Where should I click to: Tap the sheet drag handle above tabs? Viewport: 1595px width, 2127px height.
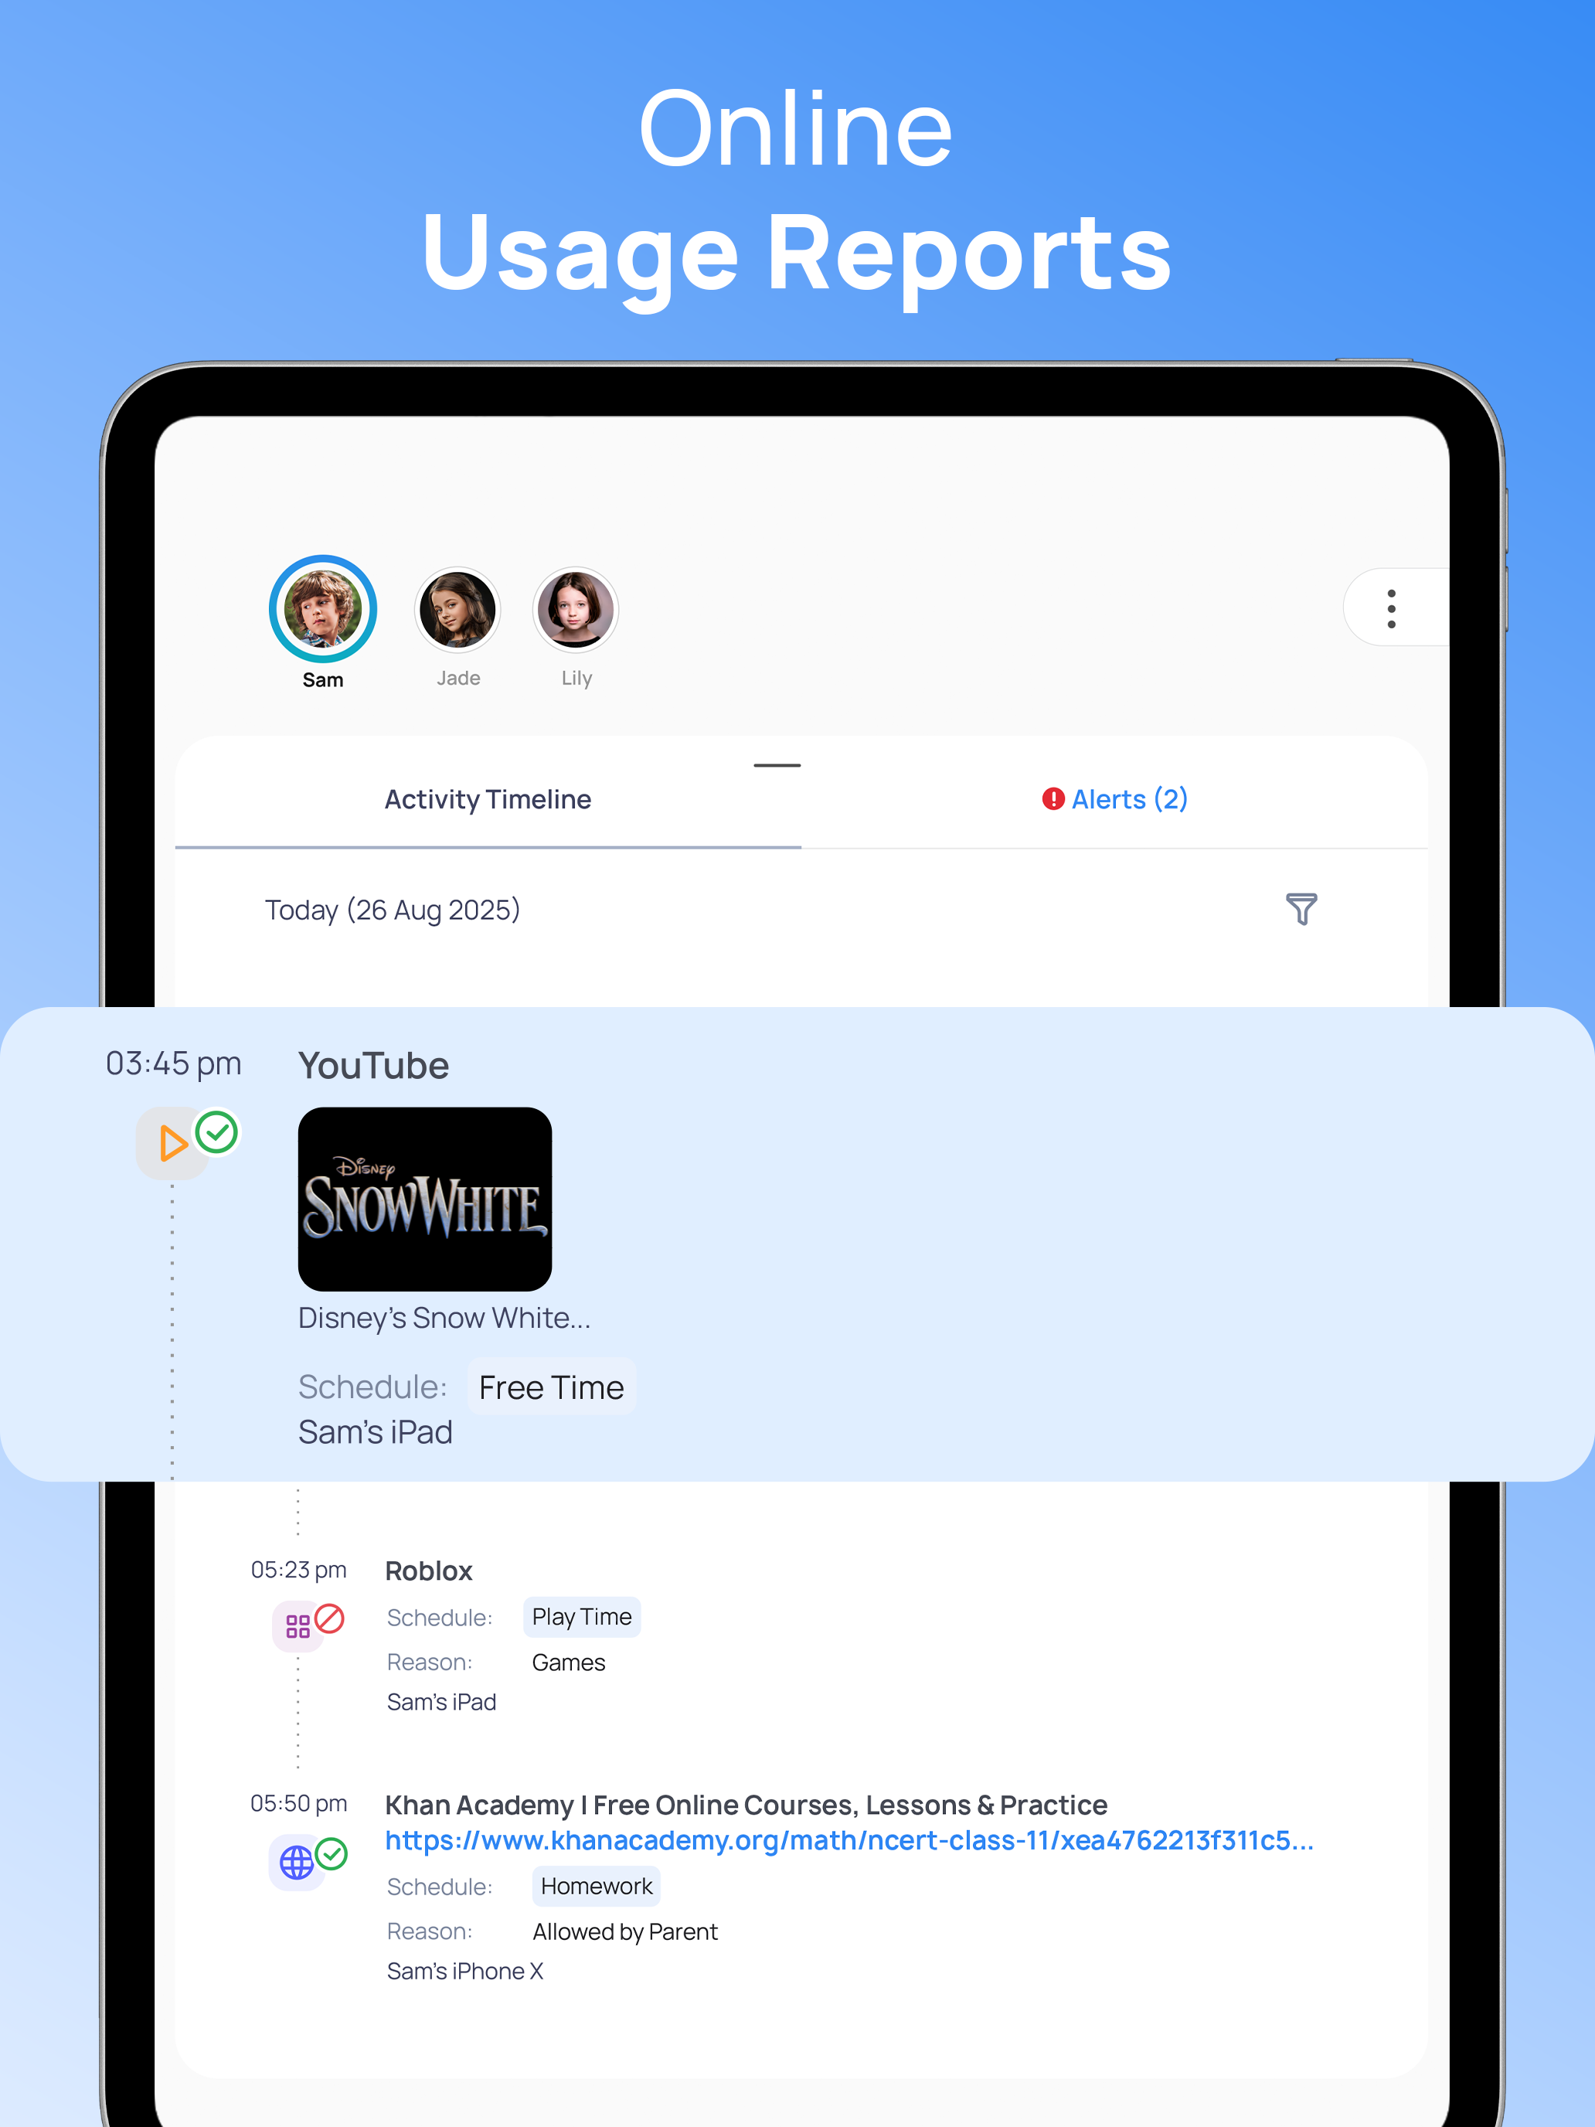tap(777, 765)
